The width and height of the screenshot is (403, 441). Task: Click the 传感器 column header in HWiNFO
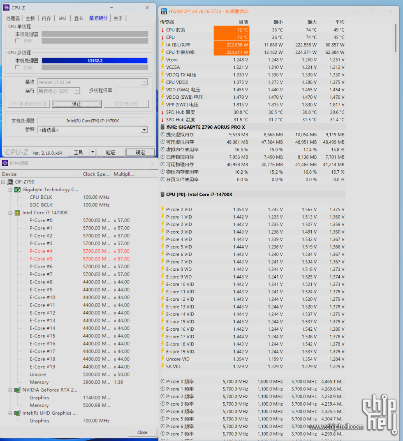point(167,22)
